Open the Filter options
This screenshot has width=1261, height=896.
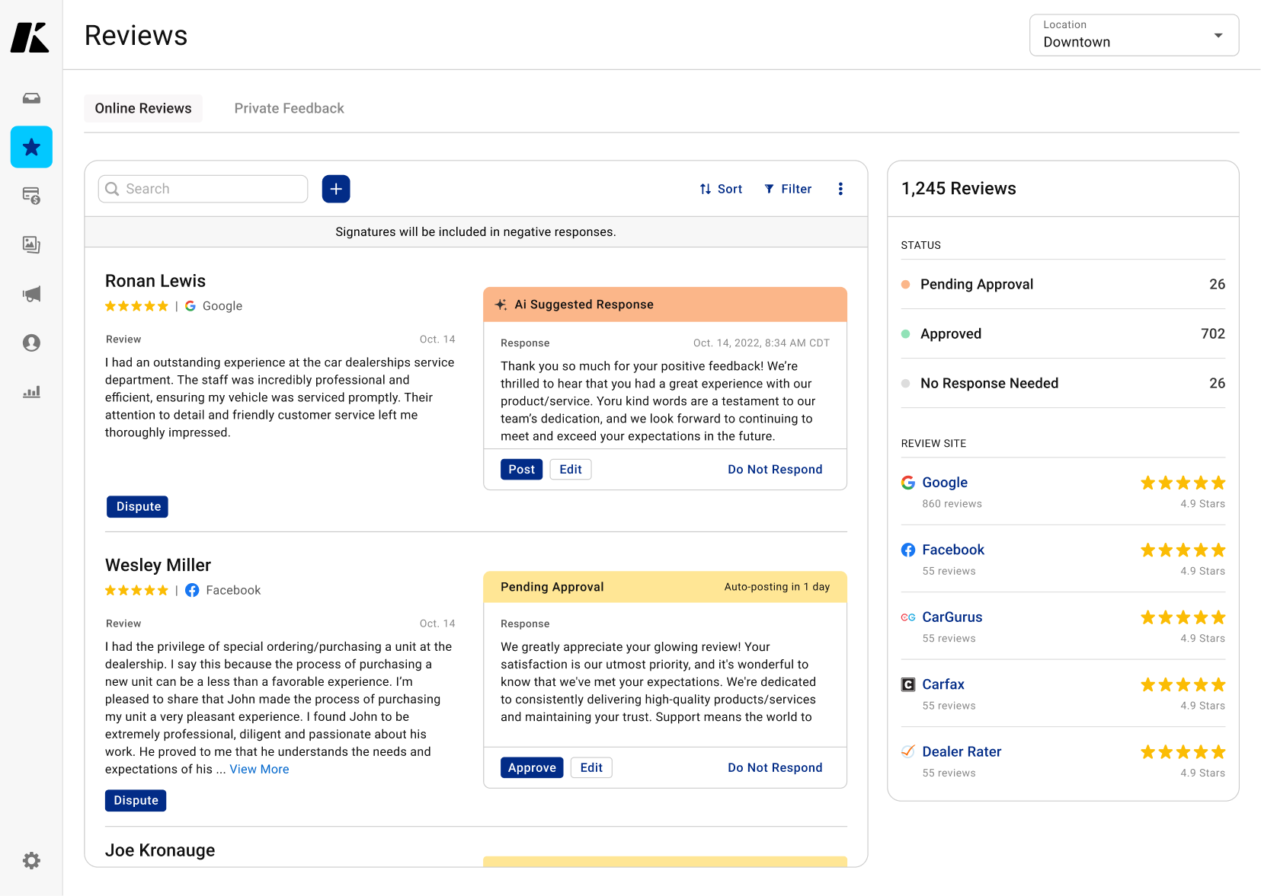point(788,189)
